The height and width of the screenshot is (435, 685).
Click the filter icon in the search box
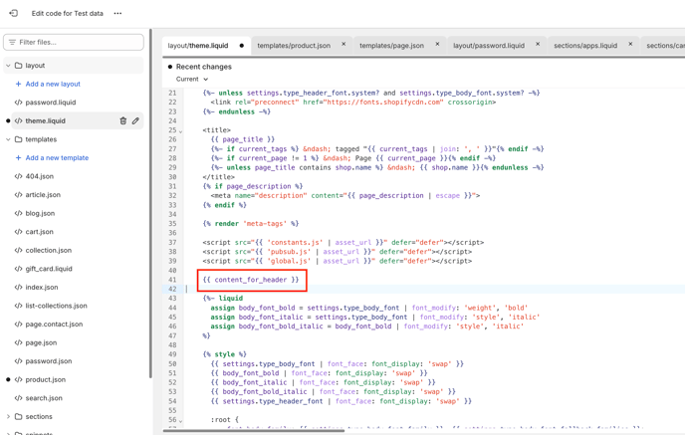click(x=12, y=42)
